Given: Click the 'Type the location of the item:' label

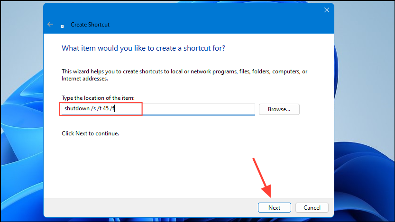Looking at the screenshot, I should coord(98,98).
